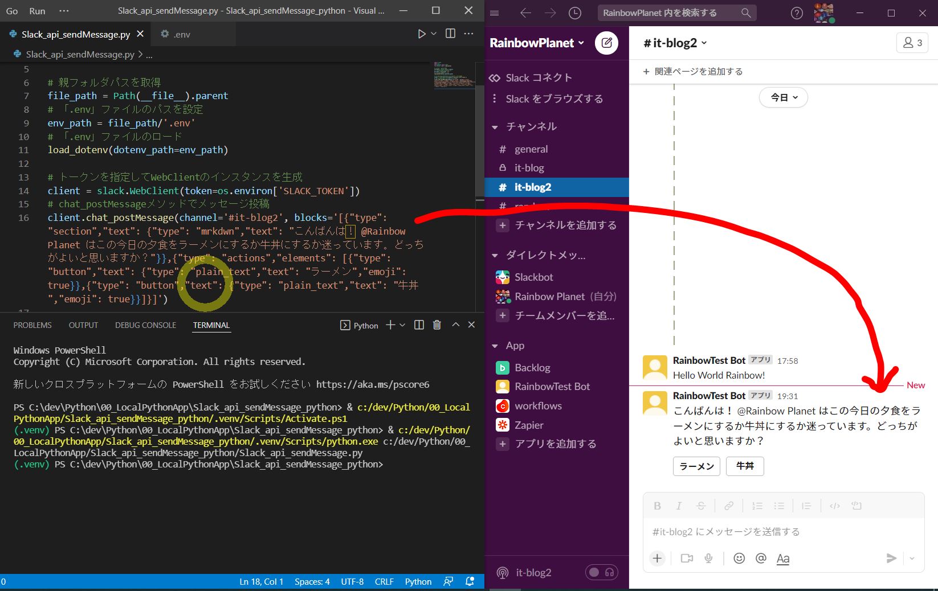Compose a new Slack message
This screenshot has width=938, height=591.
(x=606, y=43)
